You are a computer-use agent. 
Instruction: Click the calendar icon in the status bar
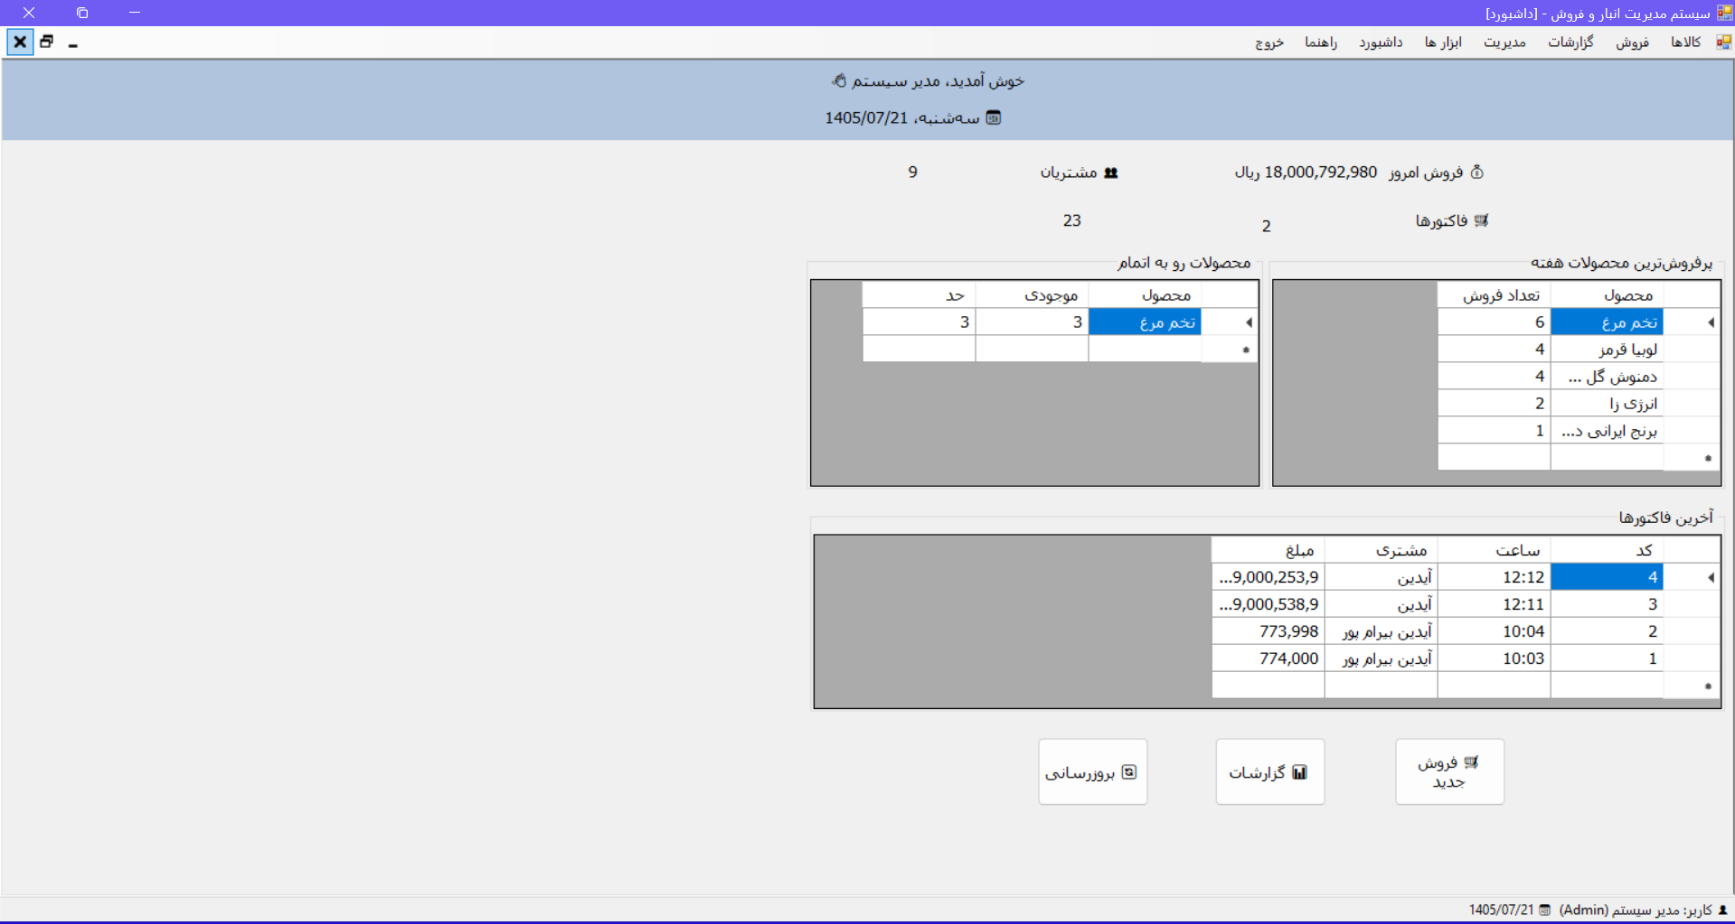(x=1545, y=910)
